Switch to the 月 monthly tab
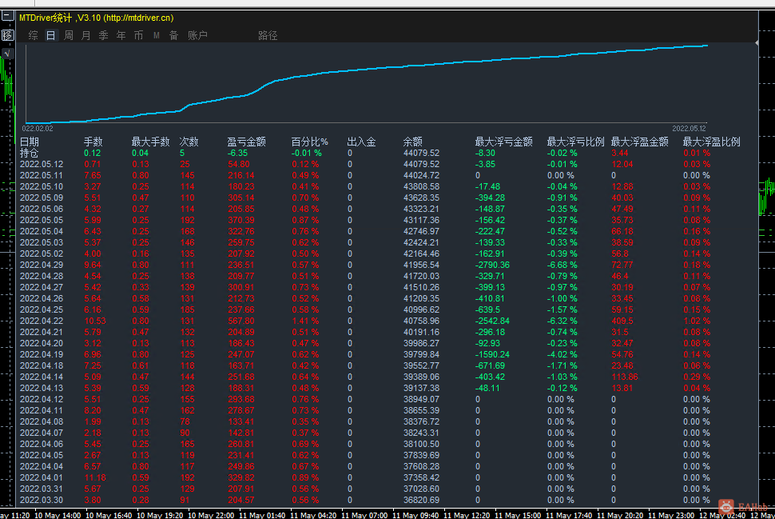The width and height of the screenshot is (775, 519). click(85, 35)
